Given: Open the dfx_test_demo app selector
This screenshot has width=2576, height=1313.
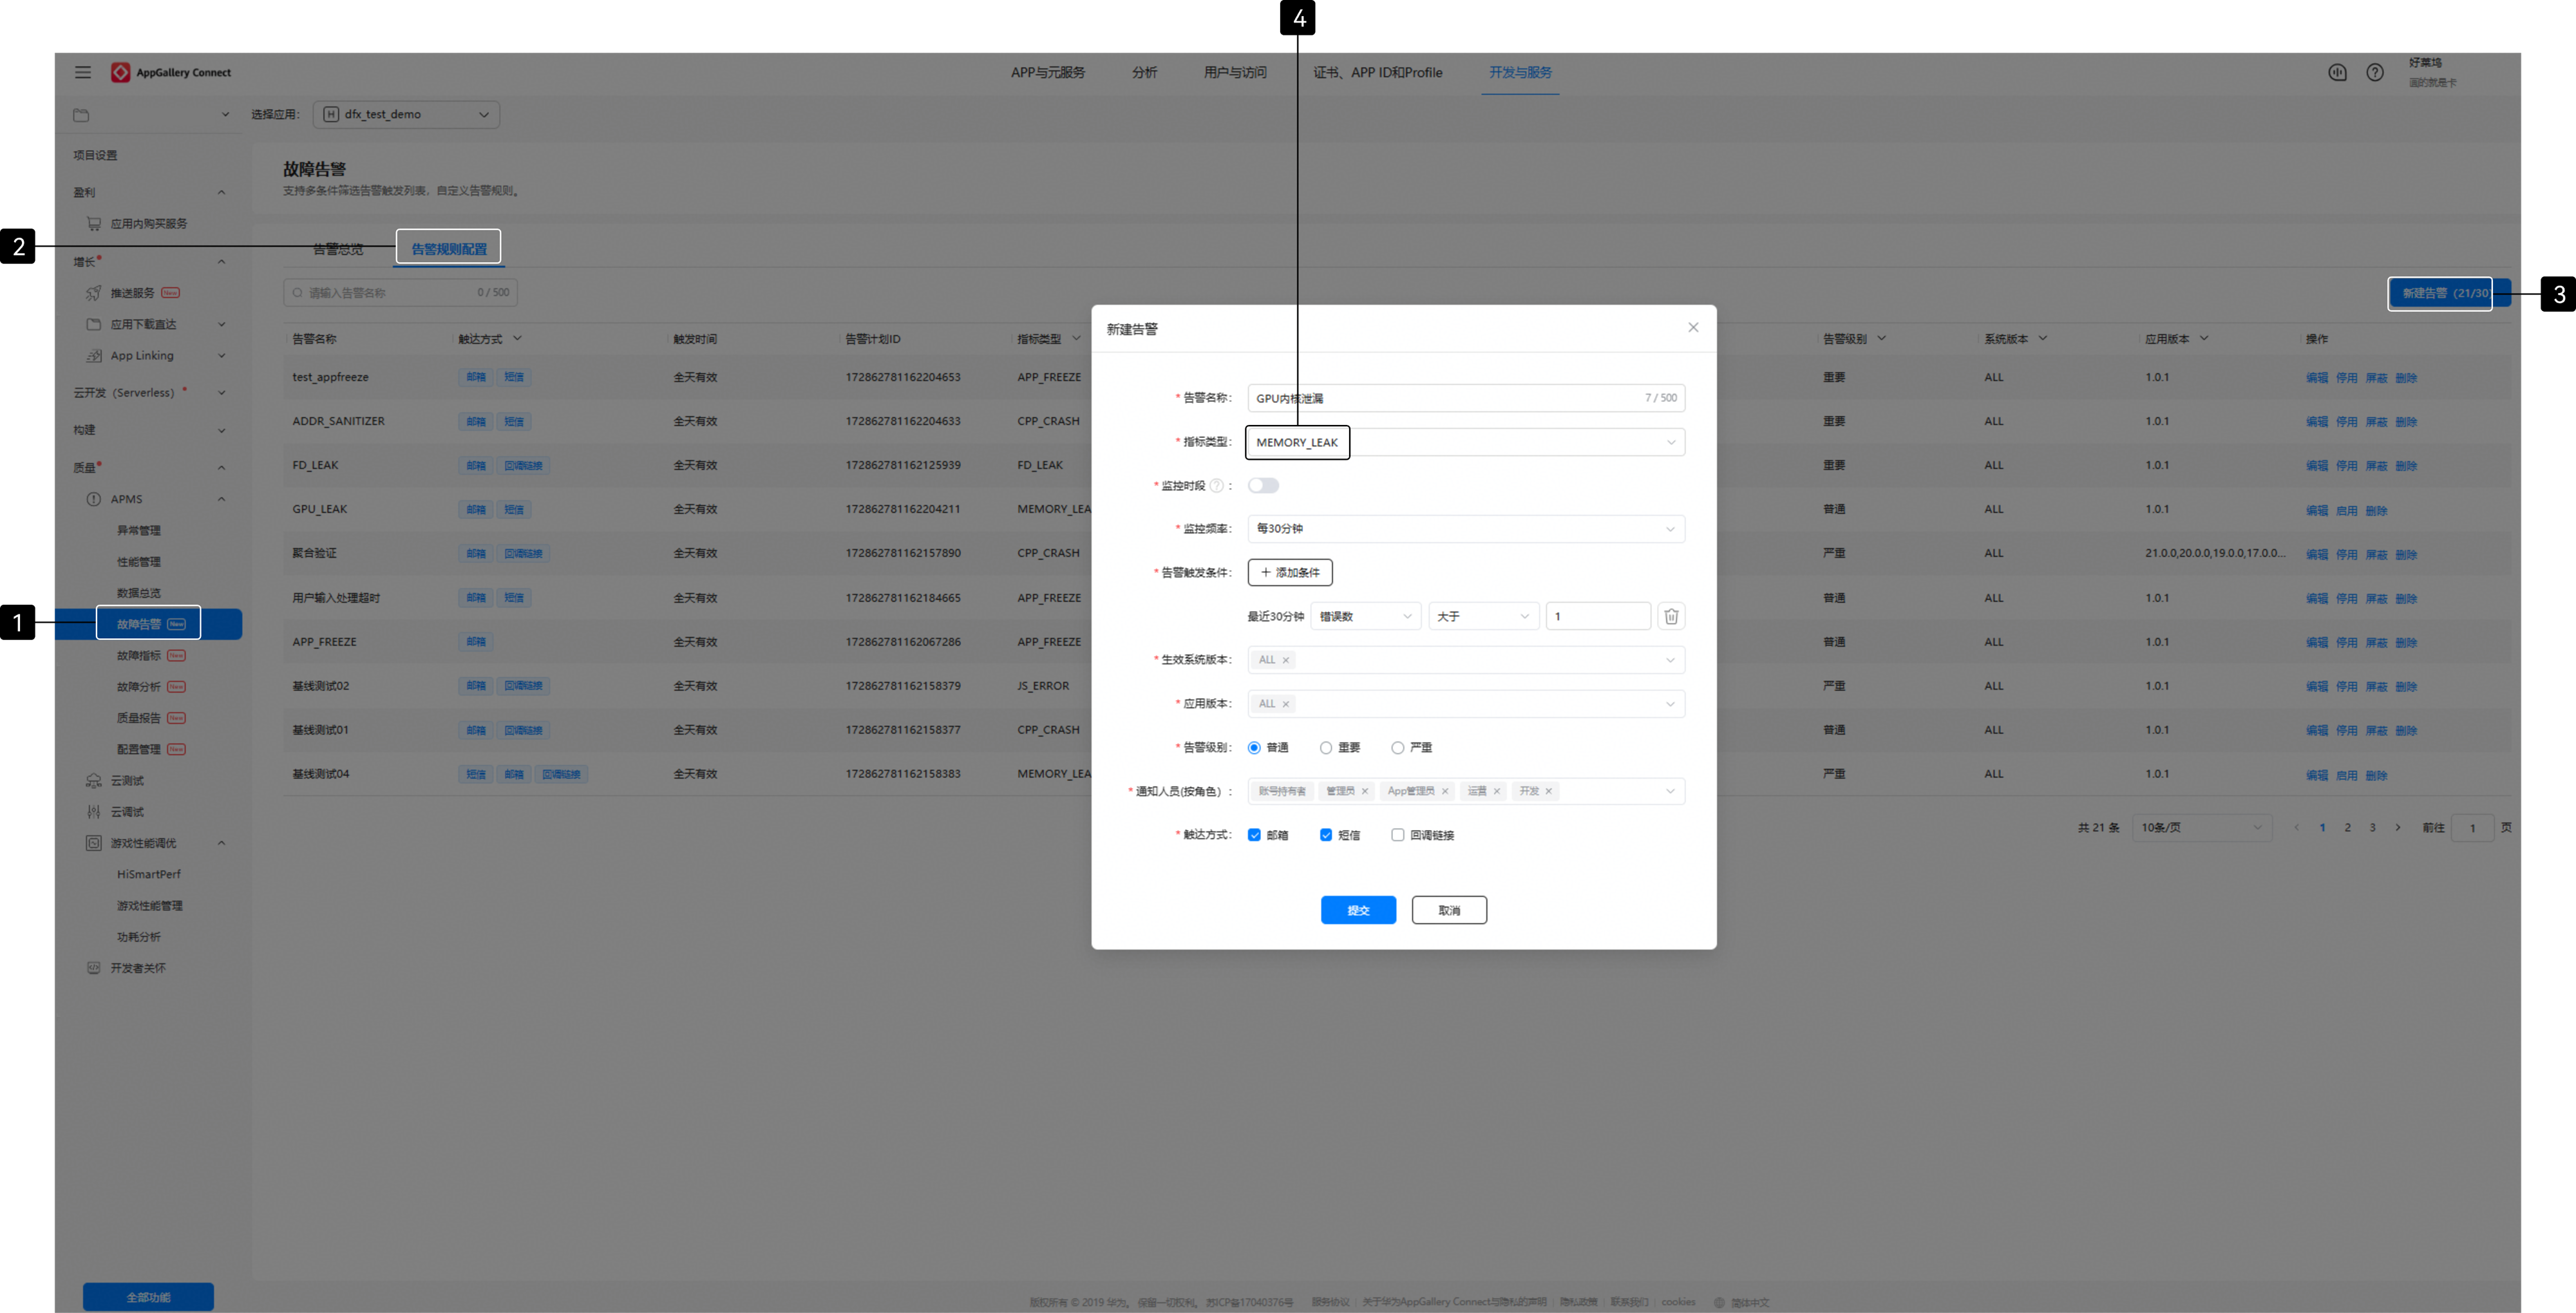Looking at the screenshot, I should pyautogui.click(x=406, y=114).
